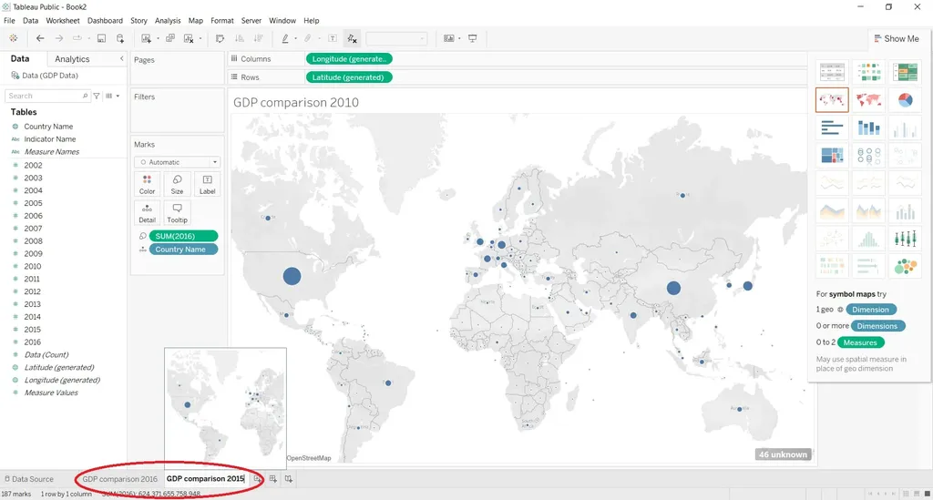Open the Size mark card
Screen dimensions: 933x500
[177, 185]
